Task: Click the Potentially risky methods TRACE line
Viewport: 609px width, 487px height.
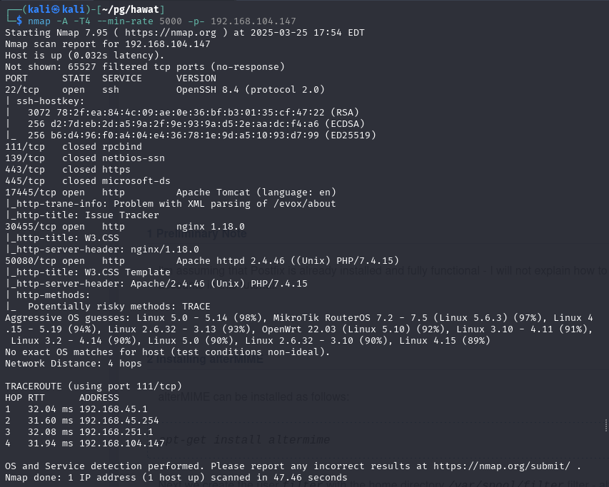Action: pyautogui.click(x=119, y=307)
